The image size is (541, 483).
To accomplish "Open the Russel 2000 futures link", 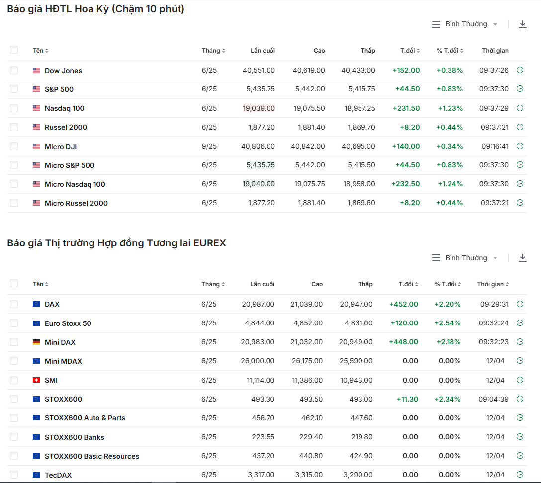I will point(66,127).
